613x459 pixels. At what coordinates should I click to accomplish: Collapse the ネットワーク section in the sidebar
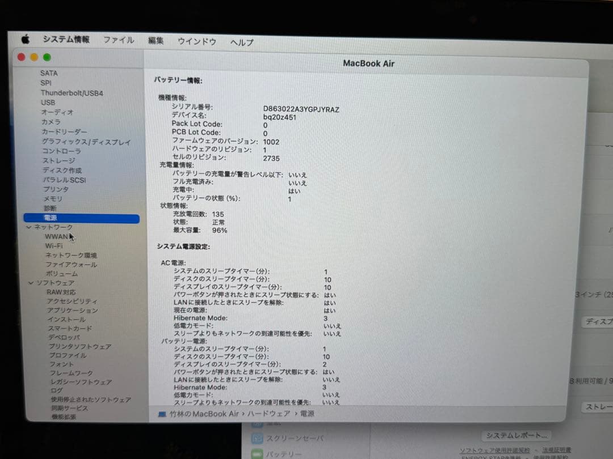[28, 226]
